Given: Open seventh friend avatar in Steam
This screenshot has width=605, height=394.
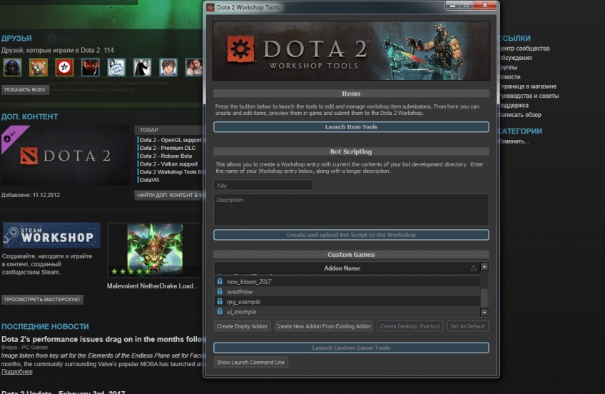Looking at the screenshot, I should 168,68.
